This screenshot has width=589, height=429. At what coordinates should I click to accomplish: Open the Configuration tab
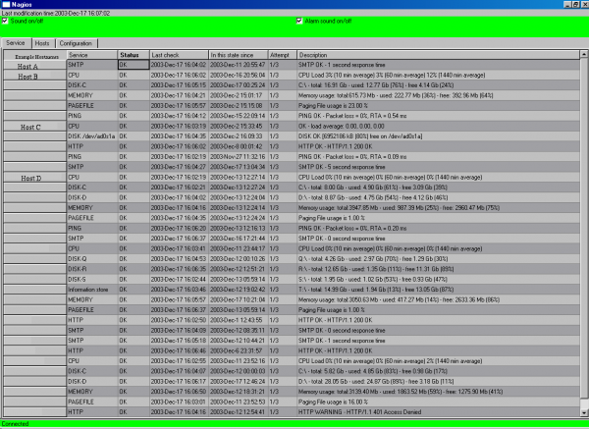coord(76,44)
